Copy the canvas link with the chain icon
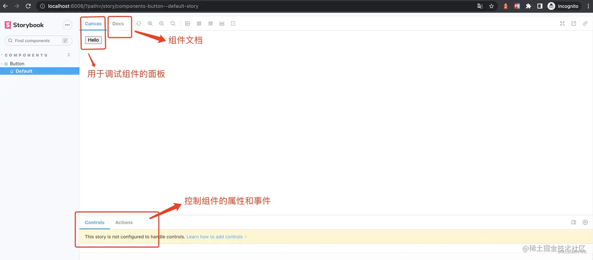The image size is (593, 260). [585, 23]
